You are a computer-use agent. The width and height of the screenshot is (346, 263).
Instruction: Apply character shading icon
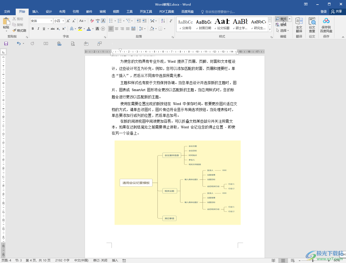(97, 29)
